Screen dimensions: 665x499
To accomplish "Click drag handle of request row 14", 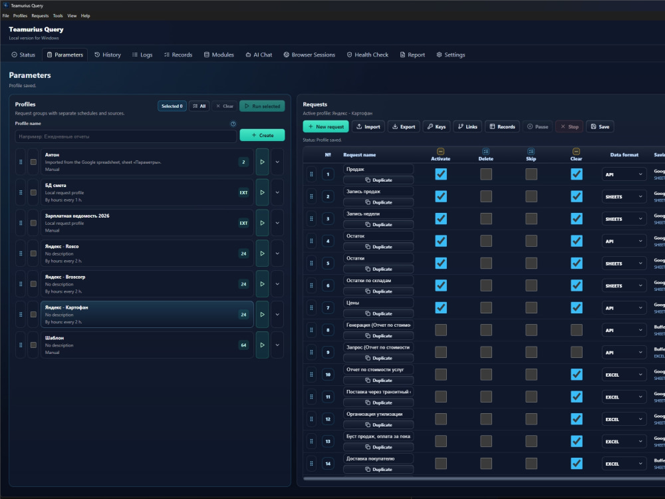I will (312, 464).
